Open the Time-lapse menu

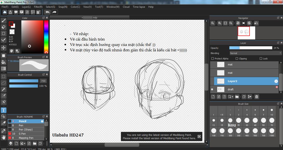139,7
